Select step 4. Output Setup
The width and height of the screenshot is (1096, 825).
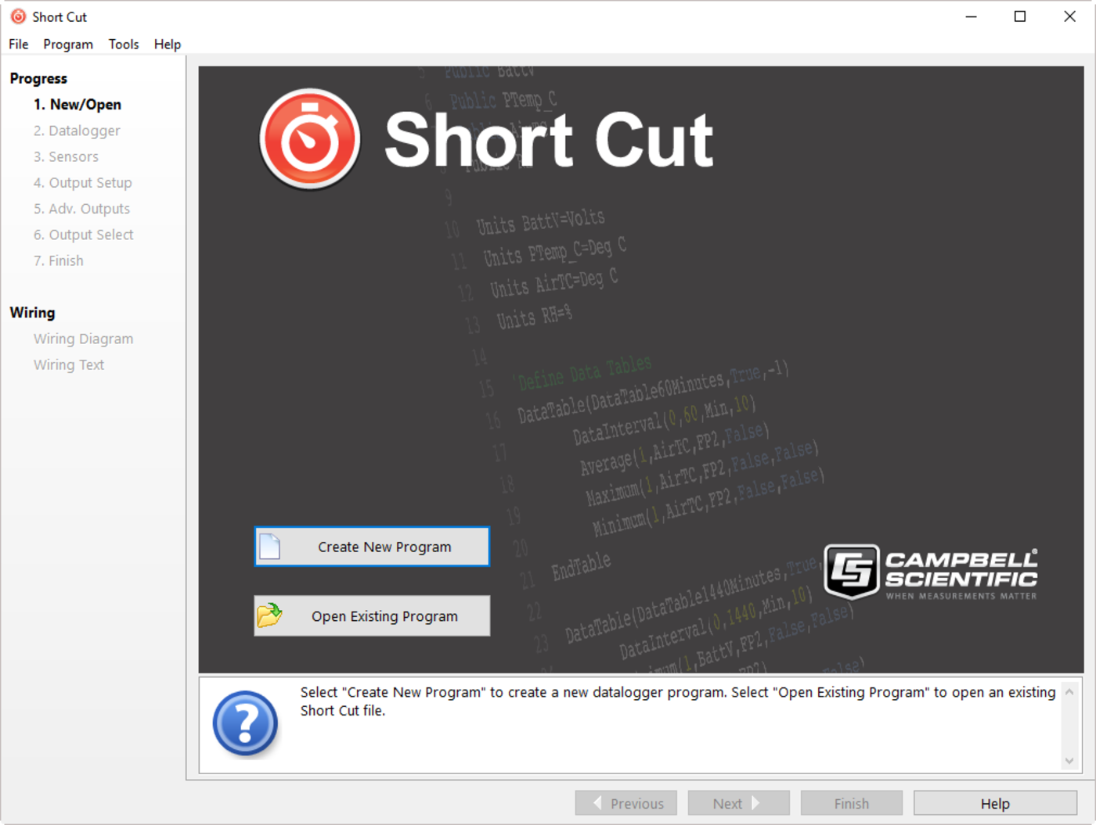coord(83,183)
